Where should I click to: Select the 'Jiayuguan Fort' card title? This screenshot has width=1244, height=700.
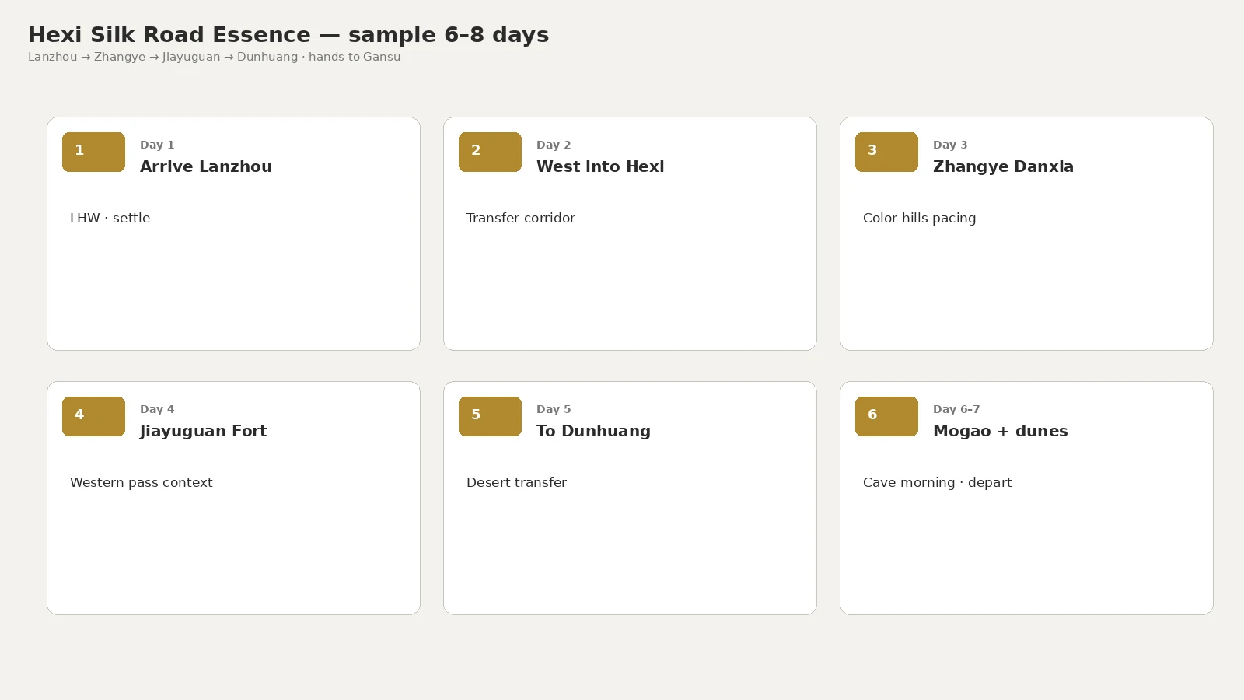click(x=203, y=431)
